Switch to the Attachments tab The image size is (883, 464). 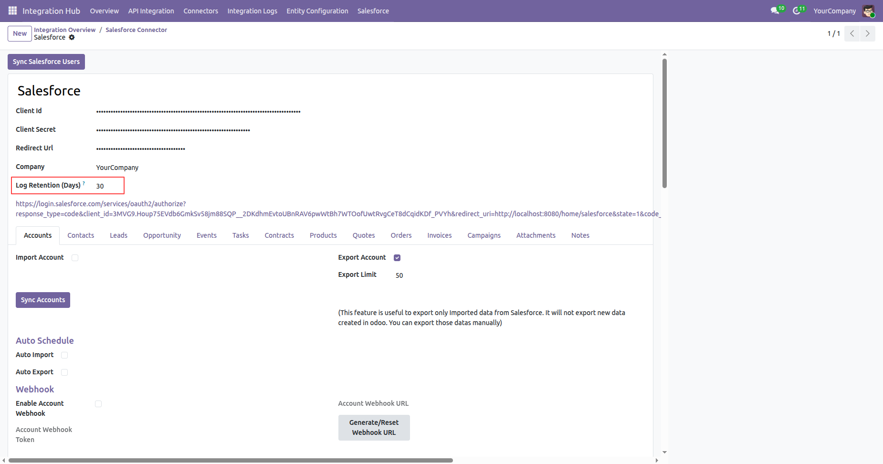tap(536, 235)
